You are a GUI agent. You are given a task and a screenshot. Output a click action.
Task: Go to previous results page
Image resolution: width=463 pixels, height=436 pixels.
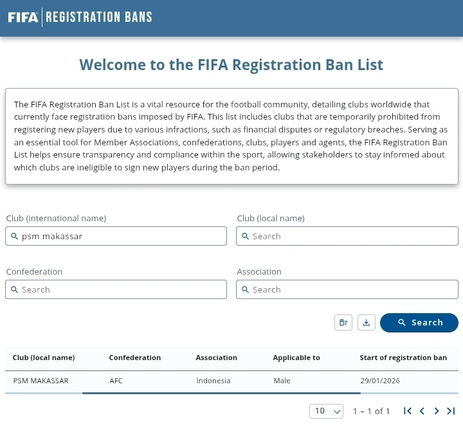pos(422,411)
